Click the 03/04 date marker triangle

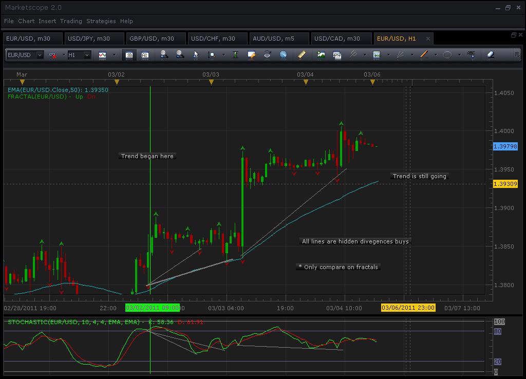[306, 82]
